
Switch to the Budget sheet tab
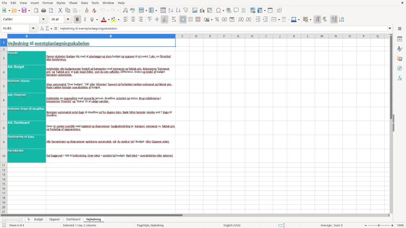point(39,220)
